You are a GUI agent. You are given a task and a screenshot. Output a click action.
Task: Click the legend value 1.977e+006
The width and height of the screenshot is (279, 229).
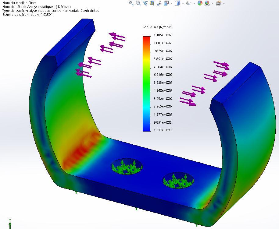pyautogui.click(x=163, y=114)
